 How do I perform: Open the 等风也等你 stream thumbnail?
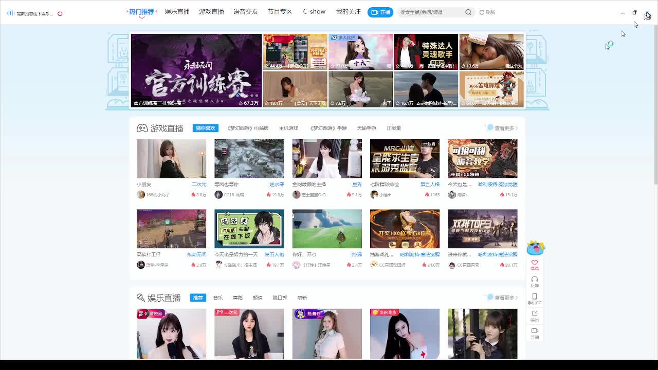tap(249, 158)
